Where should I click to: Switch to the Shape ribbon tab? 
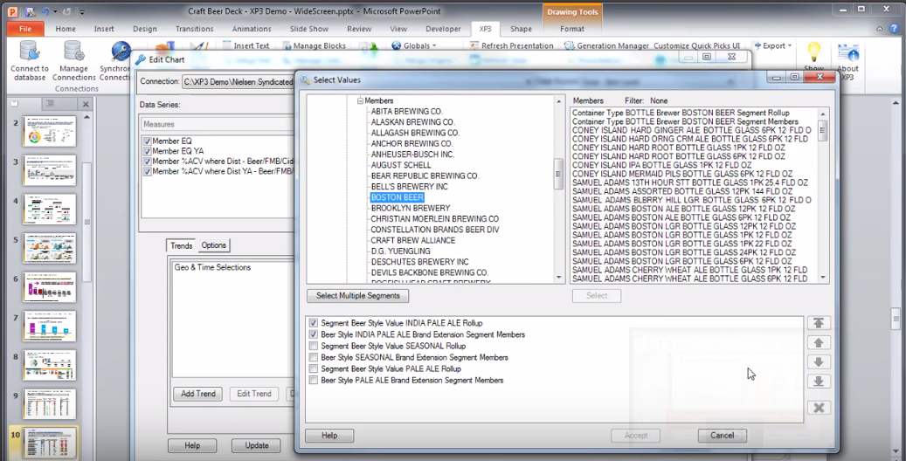[x=521, y=29]
